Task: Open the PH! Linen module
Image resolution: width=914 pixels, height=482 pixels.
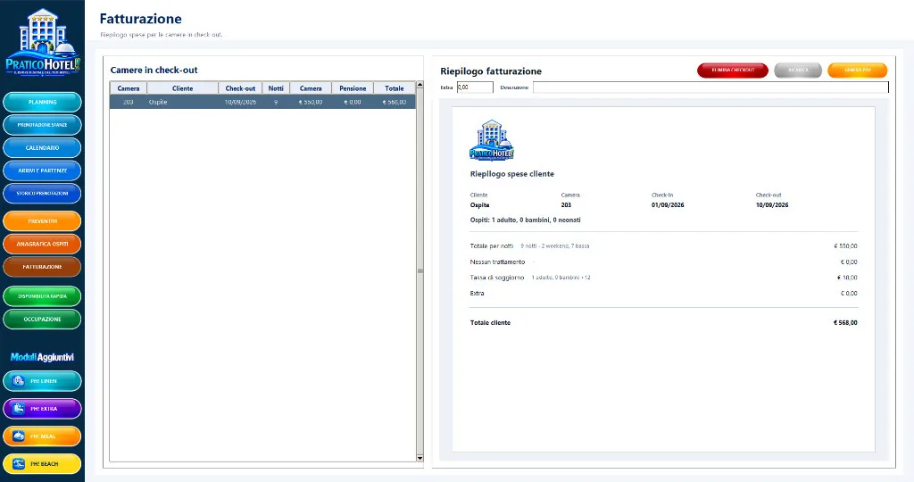Action: pyautogui.click(x=42, y=381)
